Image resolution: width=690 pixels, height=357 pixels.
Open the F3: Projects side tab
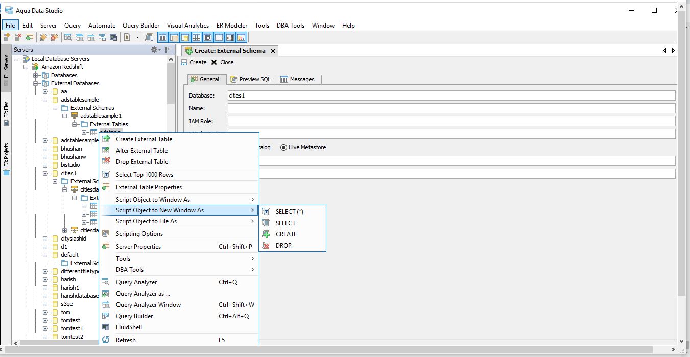[x=6, y=158]
